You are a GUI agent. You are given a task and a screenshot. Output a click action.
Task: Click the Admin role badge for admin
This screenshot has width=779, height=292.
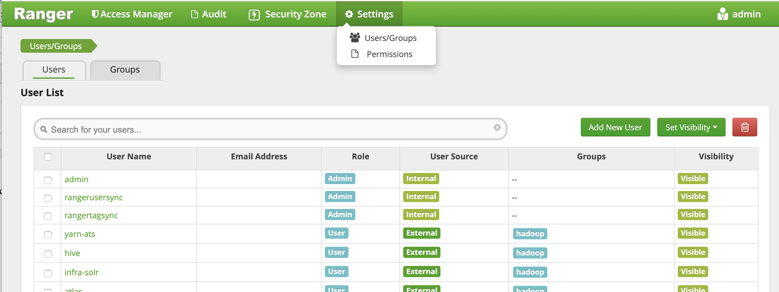click(x=340, y=179)
